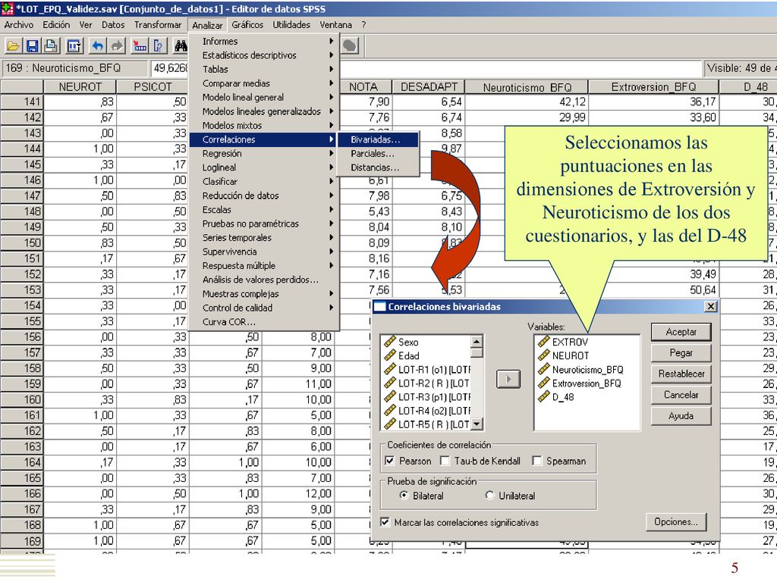Select the PSICOT column header
The width and height of the screenshot is (777, 582).
pos(153,87)
